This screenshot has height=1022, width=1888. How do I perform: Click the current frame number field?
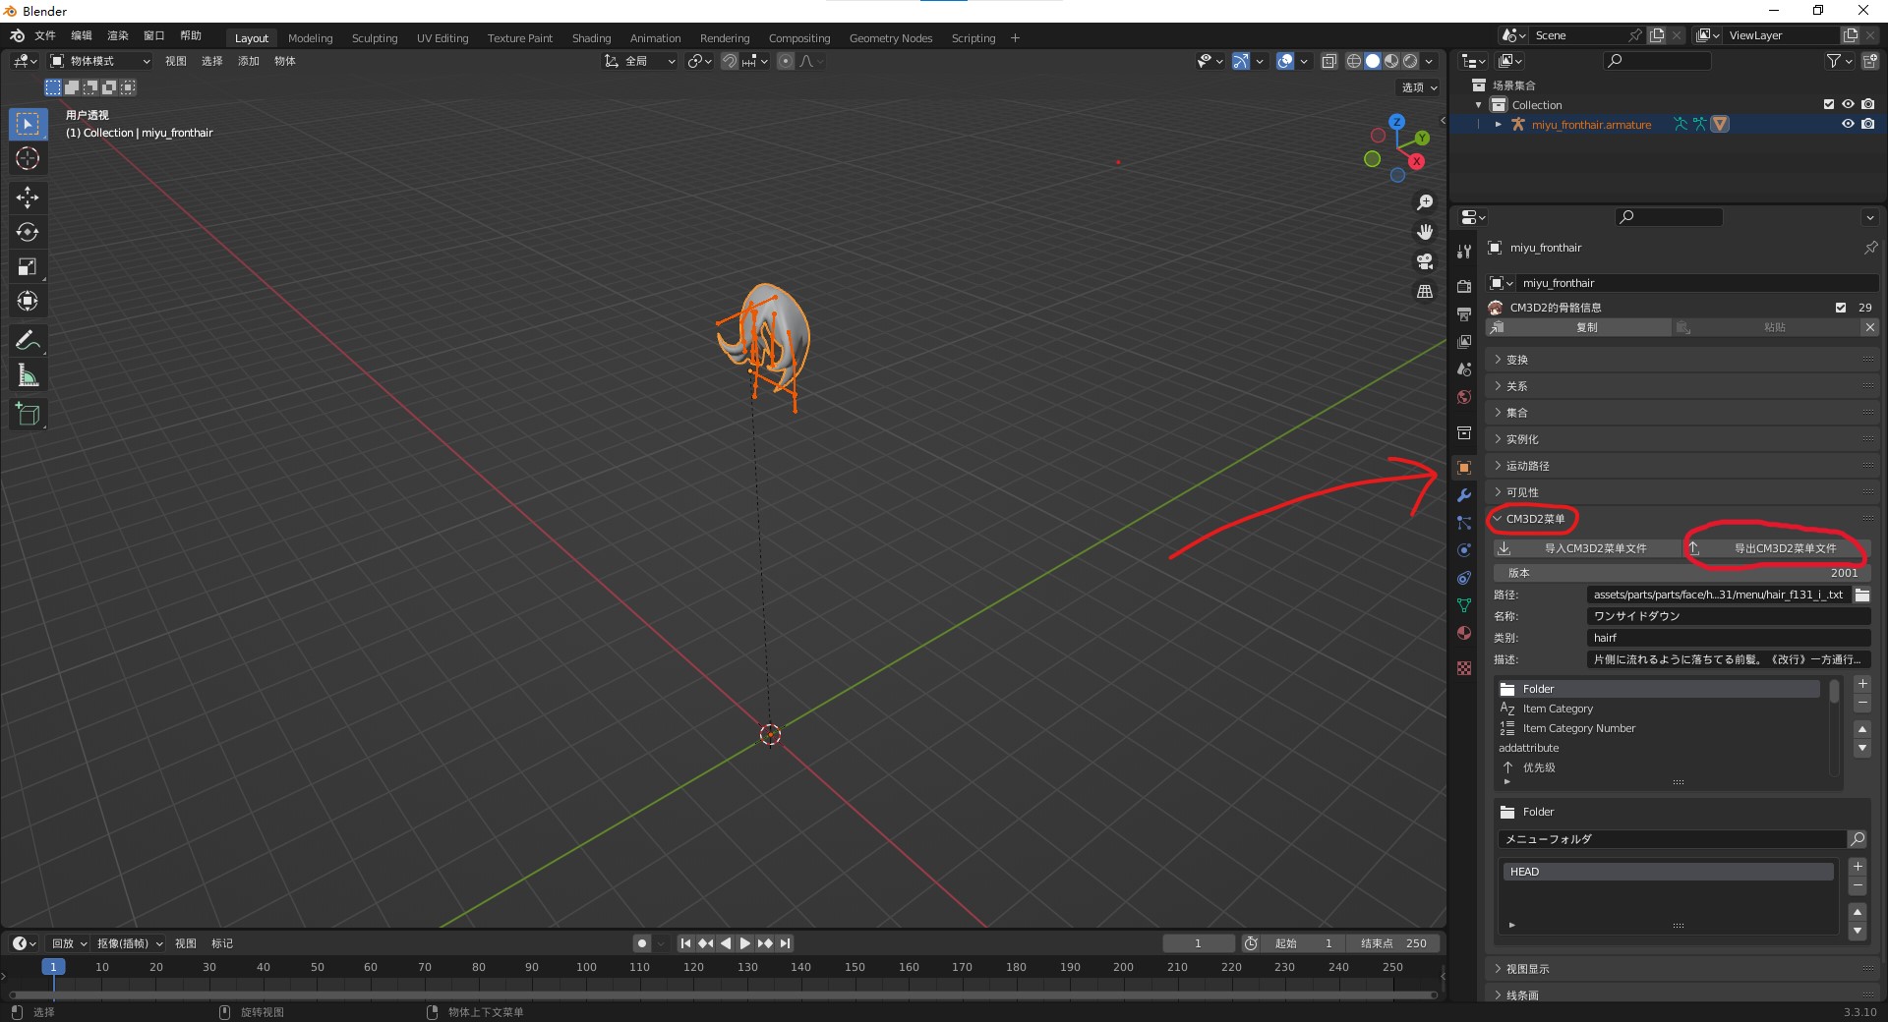point(1199,943)
